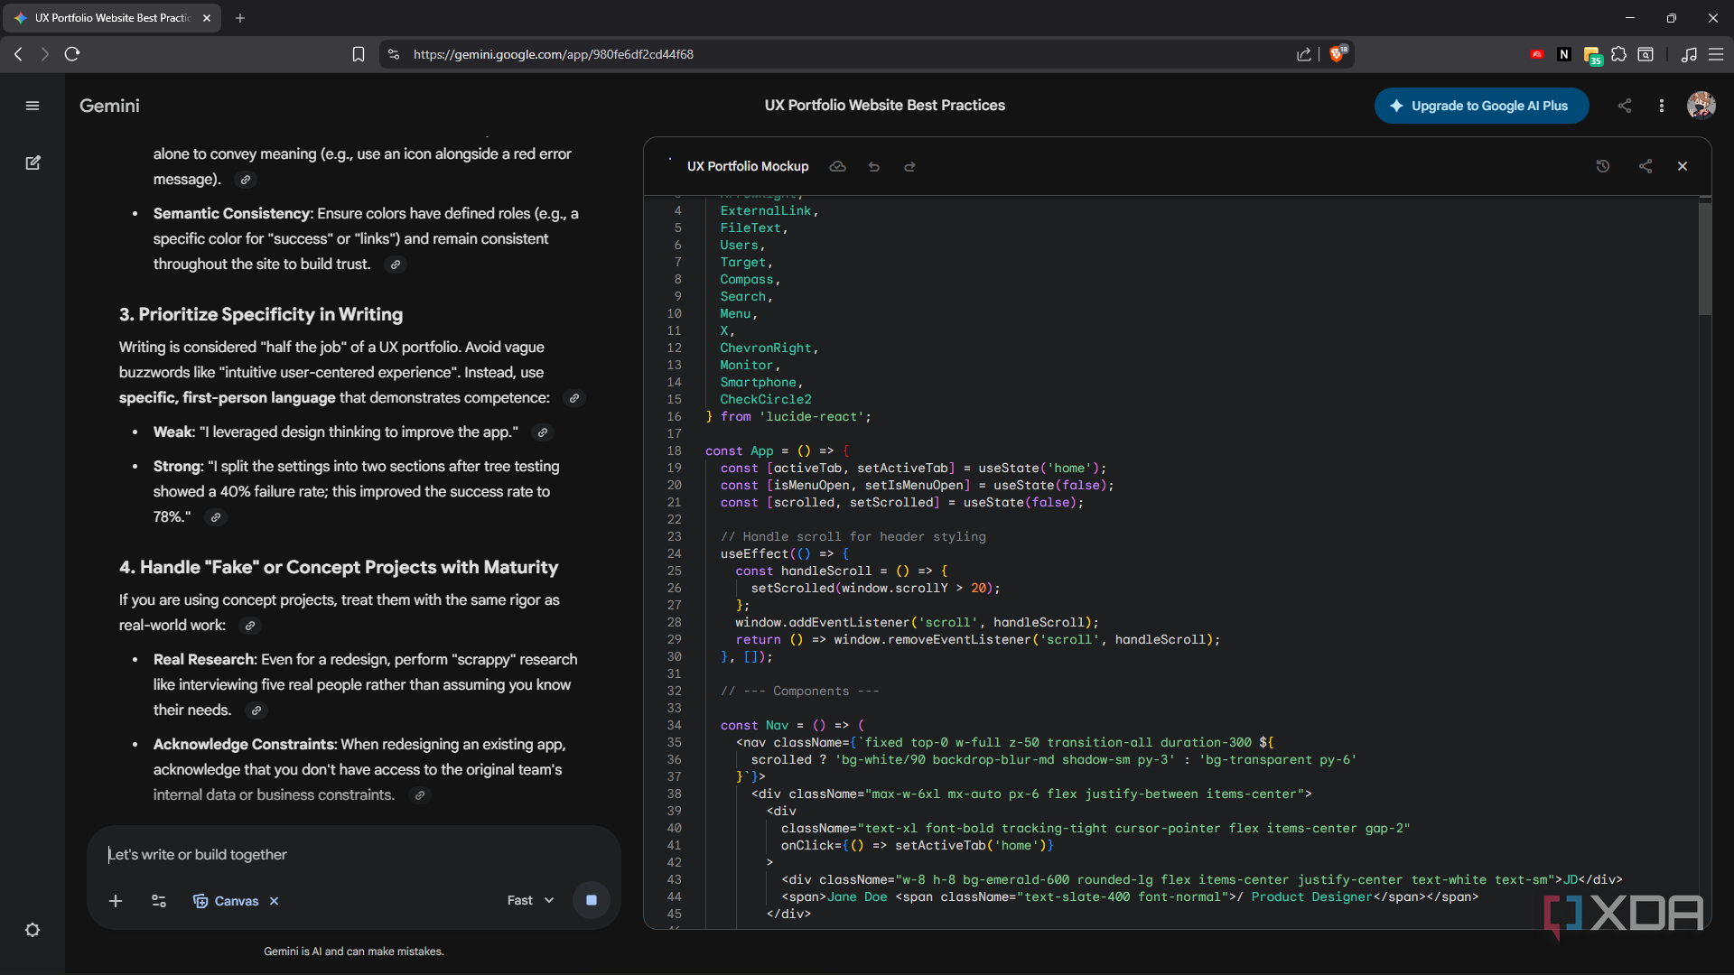Screen dimensions: 1734x975
Task: Bookmark this page in address bar
Action: pos(359,54)
